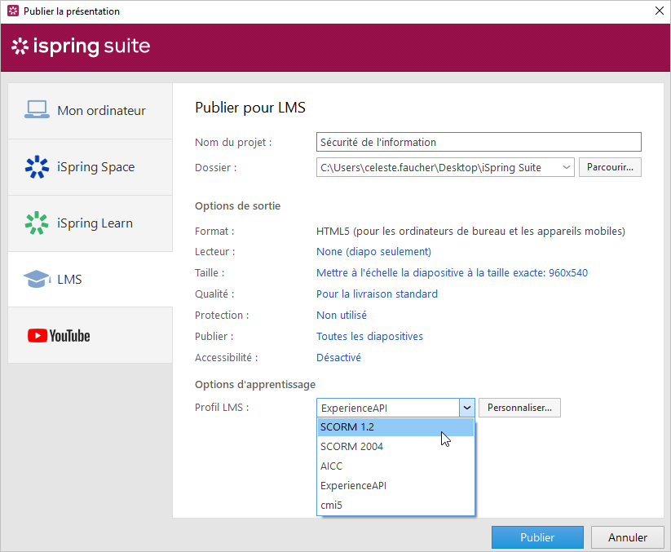
Task: Click the YouTube logo icon
Action: coord(59,336)
